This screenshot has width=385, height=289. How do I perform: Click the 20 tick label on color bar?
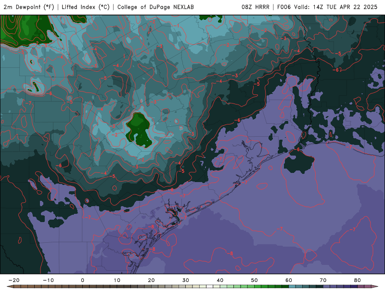[x=151, y=280]
